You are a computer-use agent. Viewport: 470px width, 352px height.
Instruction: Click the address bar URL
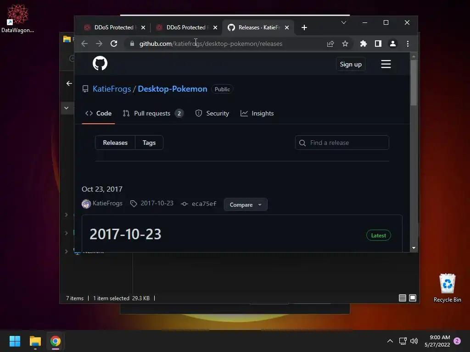tap(211, 44)
